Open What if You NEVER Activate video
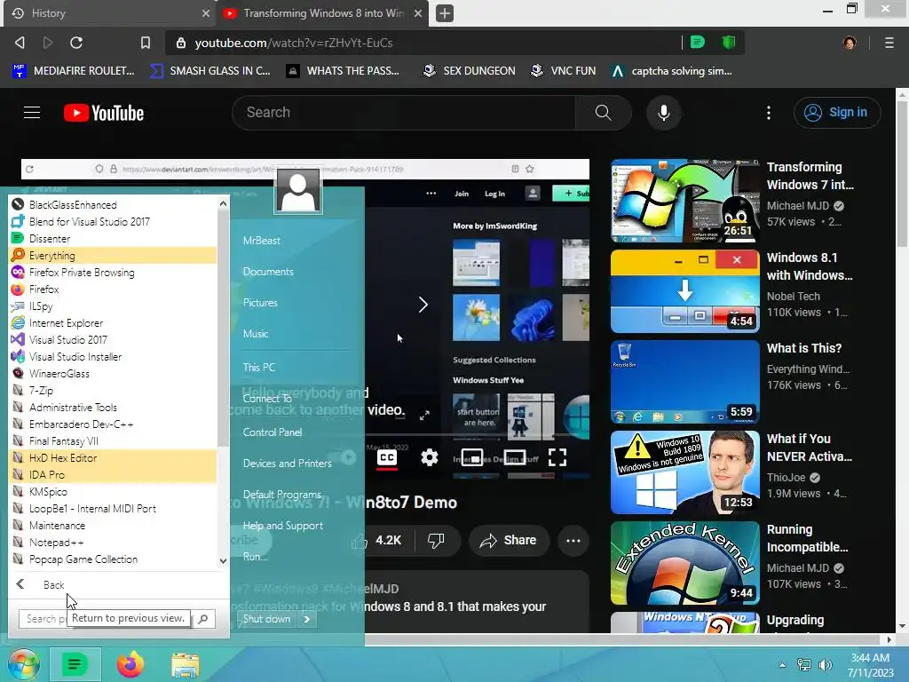The height and width of the screenshot is (682, 909). [684, 472]
